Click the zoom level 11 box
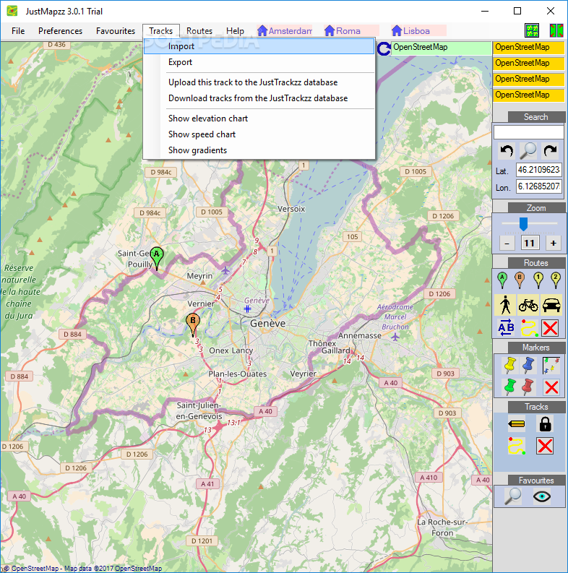568x573 pixels. (530, 244)
